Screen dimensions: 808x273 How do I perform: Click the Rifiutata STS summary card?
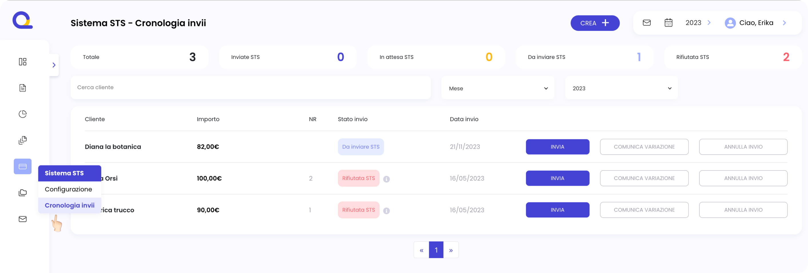click(x=733, y=57)
